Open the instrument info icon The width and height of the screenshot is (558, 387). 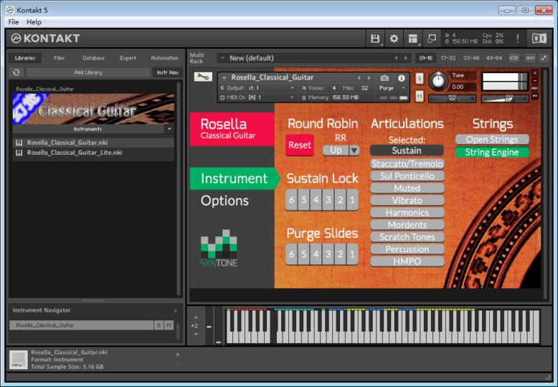coord(401,77)
